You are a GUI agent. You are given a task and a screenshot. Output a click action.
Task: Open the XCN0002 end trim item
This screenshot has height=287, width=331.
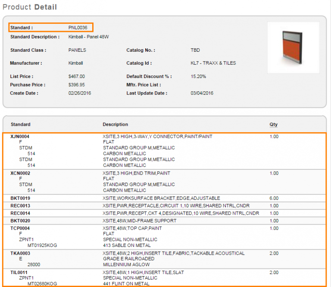(x=20, y=173)
